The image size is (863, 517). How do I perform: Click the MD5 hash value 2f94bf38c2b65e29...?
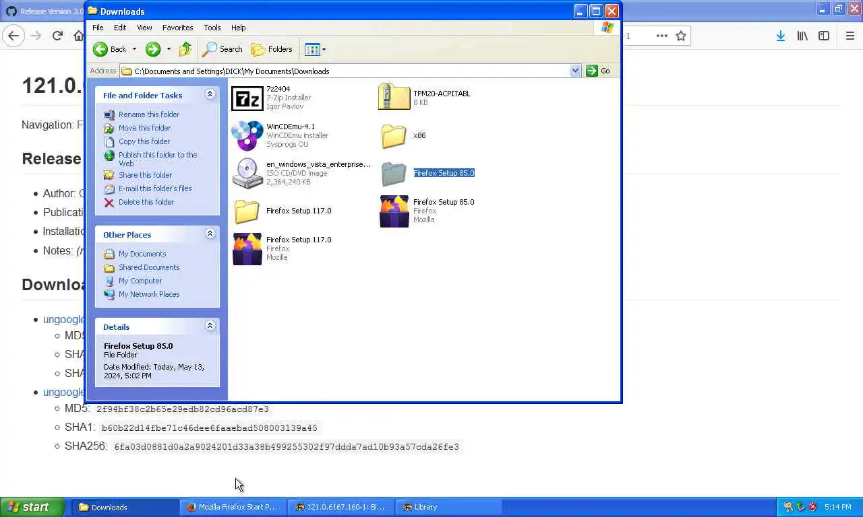pos(182,409)
